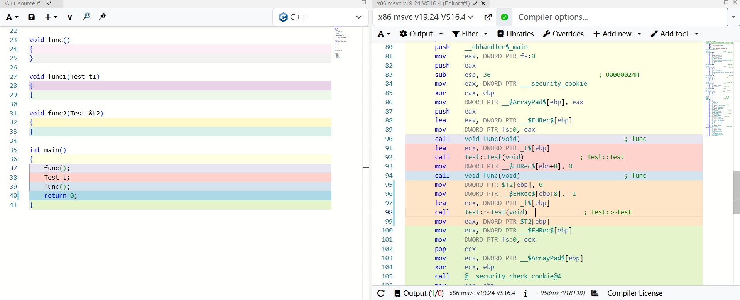Click into the Compiler options input field
Image resolution: width=740 pixels, height=300 pixels.
(617, 17)
